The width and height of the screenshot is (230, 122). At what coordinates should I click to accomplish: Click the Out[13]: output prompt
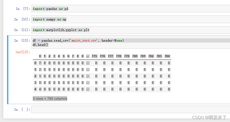coord(23,52)
